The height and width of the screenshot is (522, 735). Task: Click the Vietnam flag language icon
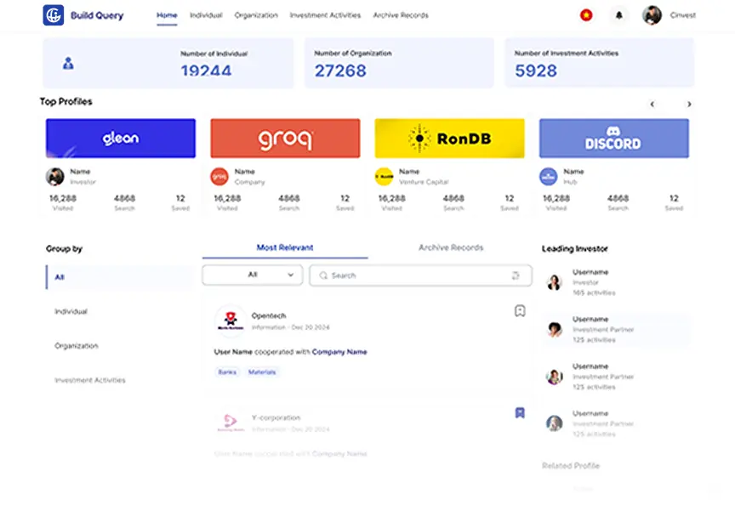coord(586,15)
